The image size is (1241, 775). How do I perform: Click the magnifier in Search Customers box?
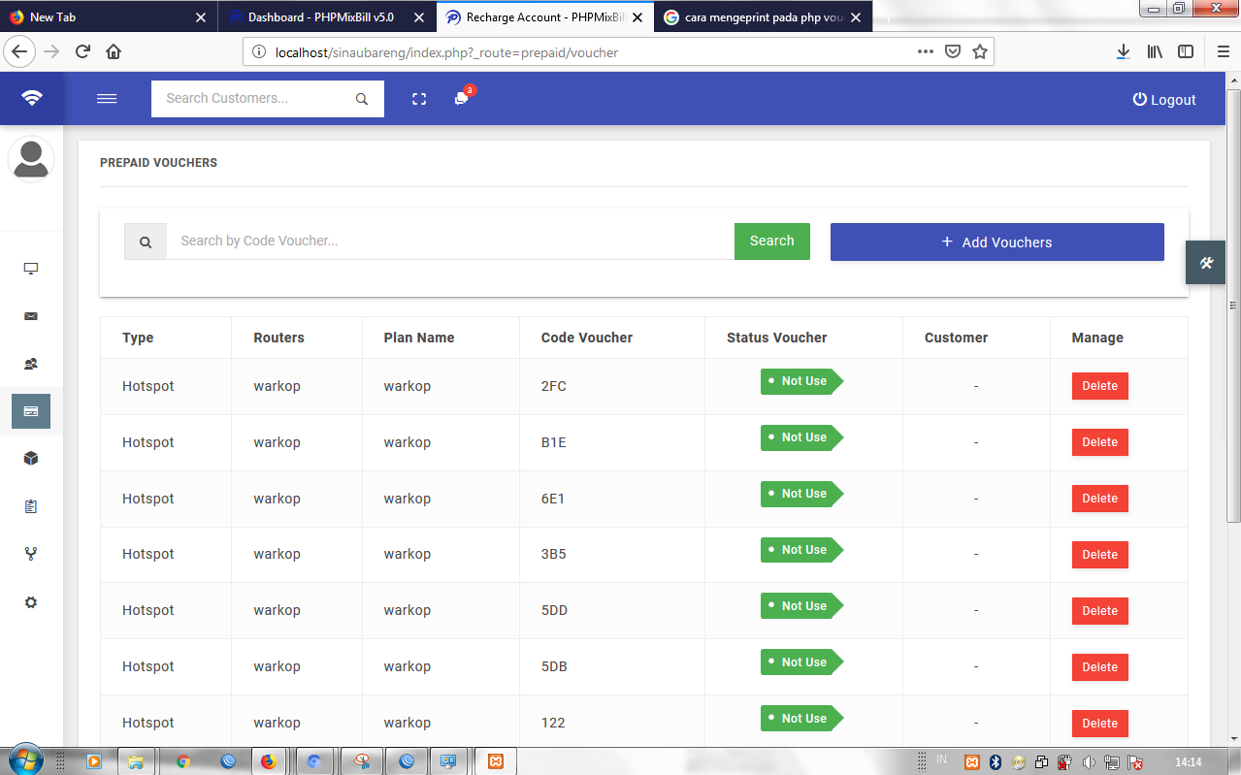coord(362,99)
